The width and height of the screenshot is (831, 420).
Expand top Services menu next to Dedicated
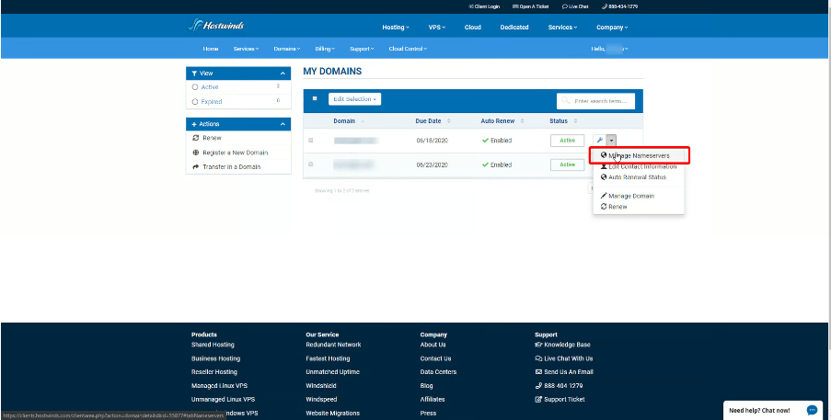click(562, 27)
